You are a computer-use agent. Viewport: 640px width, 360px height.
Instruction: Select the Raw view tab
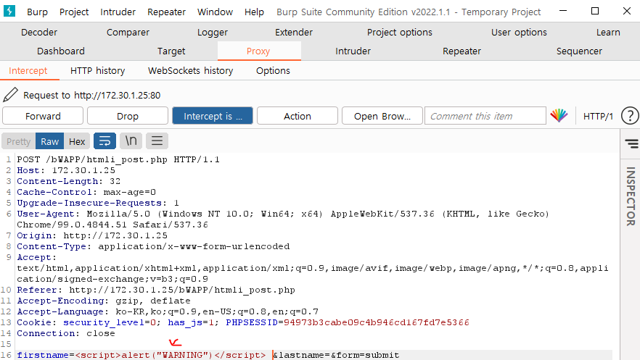(x=50, y=141)
